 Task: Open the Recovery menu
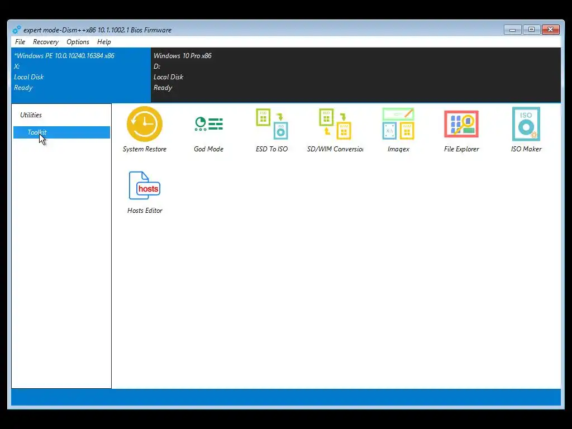click(x=46, y=42)
